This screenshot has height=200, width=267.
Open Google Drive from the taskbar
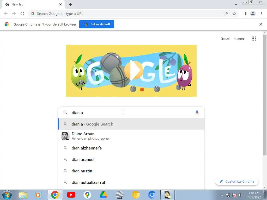click(103, 195)
